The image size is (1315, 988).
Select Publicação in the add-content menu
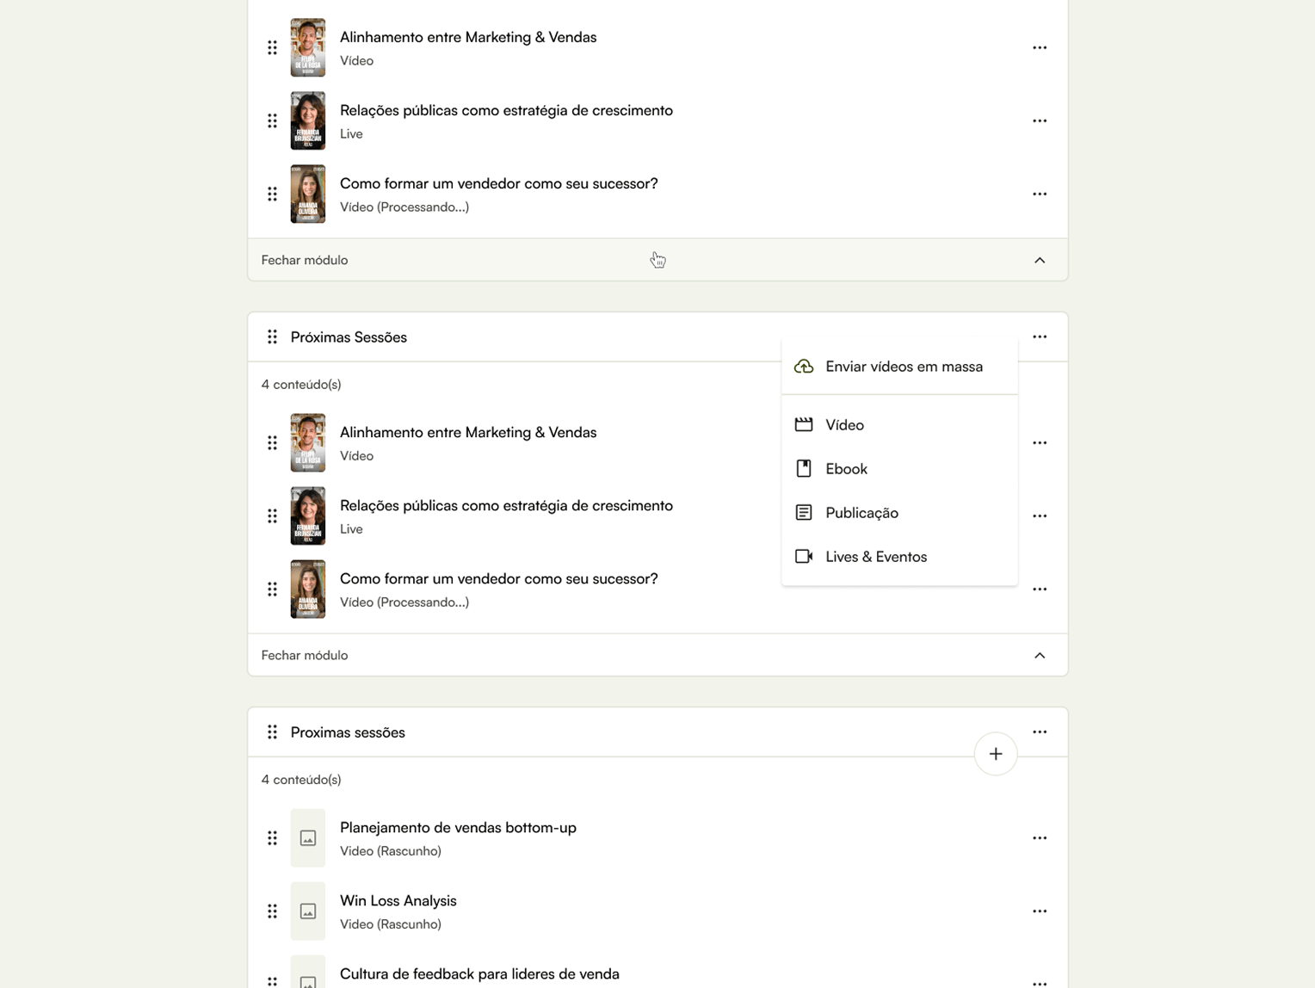[x=861, y=513]
